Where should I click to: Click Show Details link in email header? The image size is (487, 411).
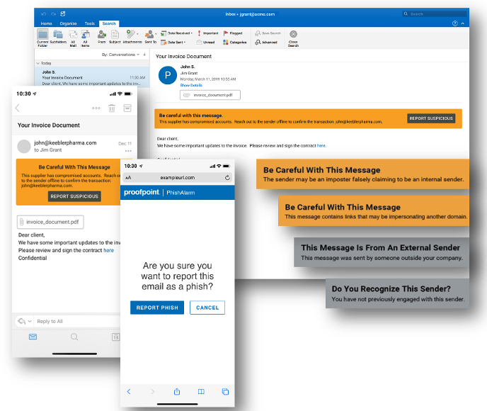pos(191,85)
